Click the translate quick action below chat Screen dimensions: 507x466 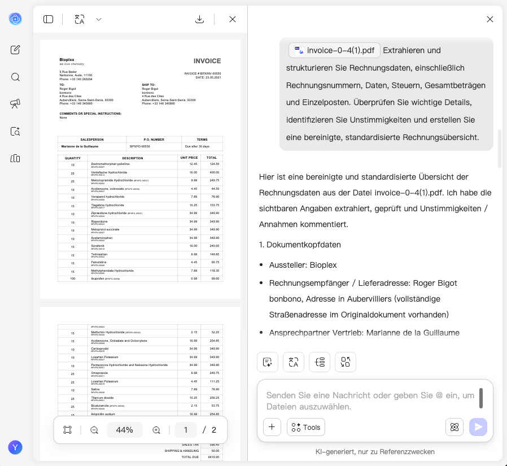coord(293,362)
